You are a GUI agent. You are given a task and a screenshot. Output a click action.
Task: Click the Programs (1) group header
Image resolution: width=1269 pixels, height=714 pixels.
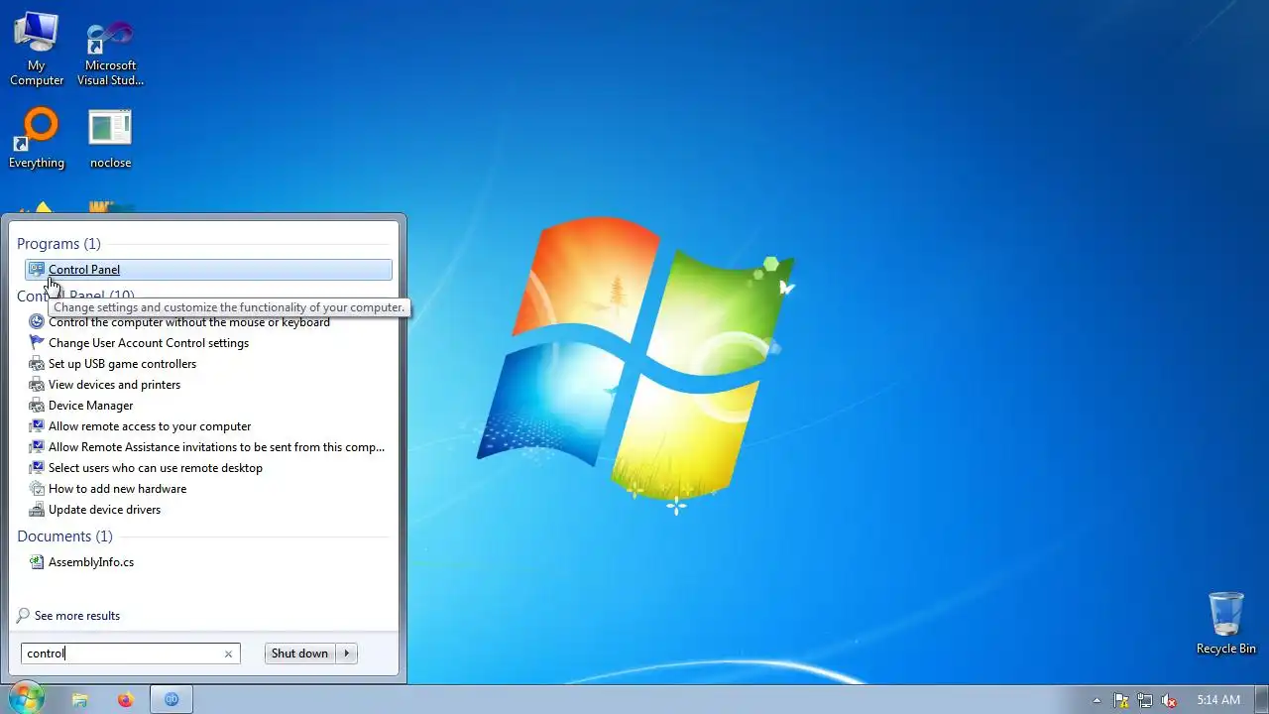pyautogui.click(x=58, y=244)
